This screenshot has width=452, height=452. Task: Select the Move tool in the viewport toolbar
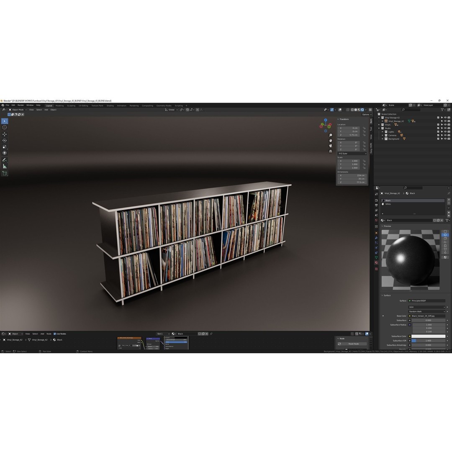[x=5, y=134]
